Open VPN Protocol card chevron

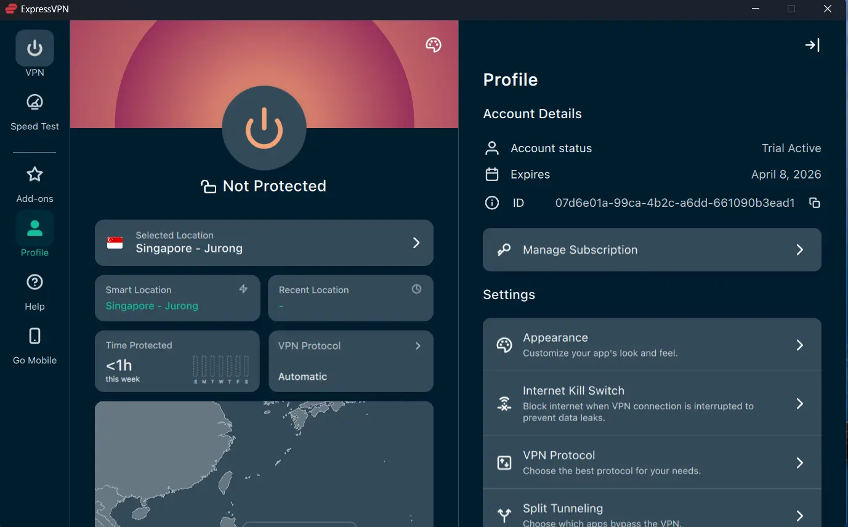point(418,346)
